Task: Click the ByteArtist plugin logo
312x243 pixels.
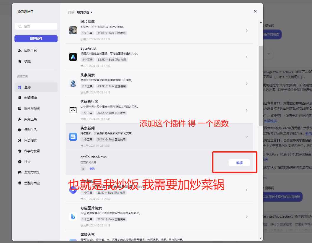Action: click(x=73, y=57)
